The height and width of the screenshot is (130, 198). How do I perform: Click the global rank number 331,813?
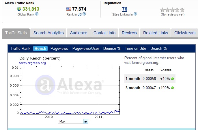(x=31, y=9)
